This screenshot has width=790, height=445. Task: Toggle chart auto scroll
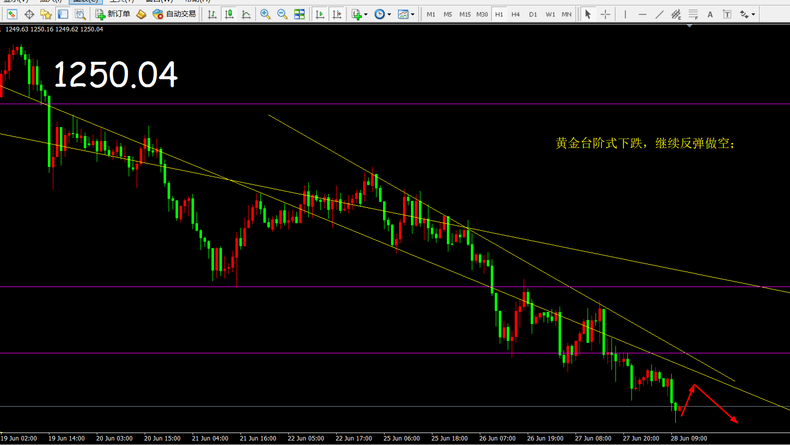click(320, 14)
